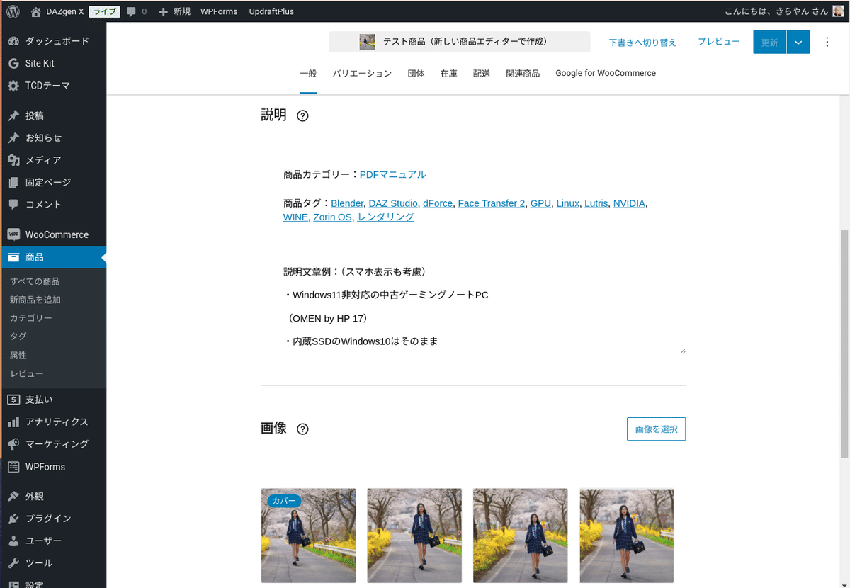Open コメント icon in sidebar

pyautogui.click(x=13, y=204)
